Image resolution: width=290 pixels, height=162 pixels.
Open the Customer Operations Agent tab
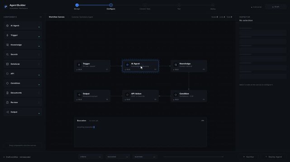82,17
